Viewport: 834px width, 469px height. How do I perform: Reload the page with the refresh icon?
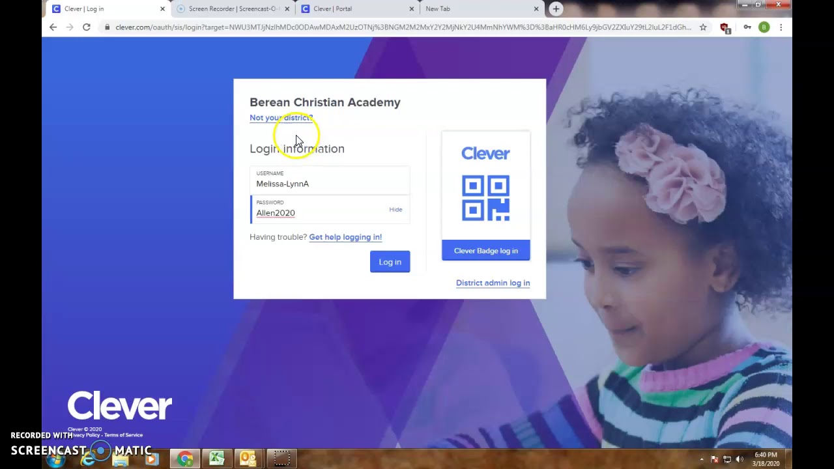click(86, 27)
